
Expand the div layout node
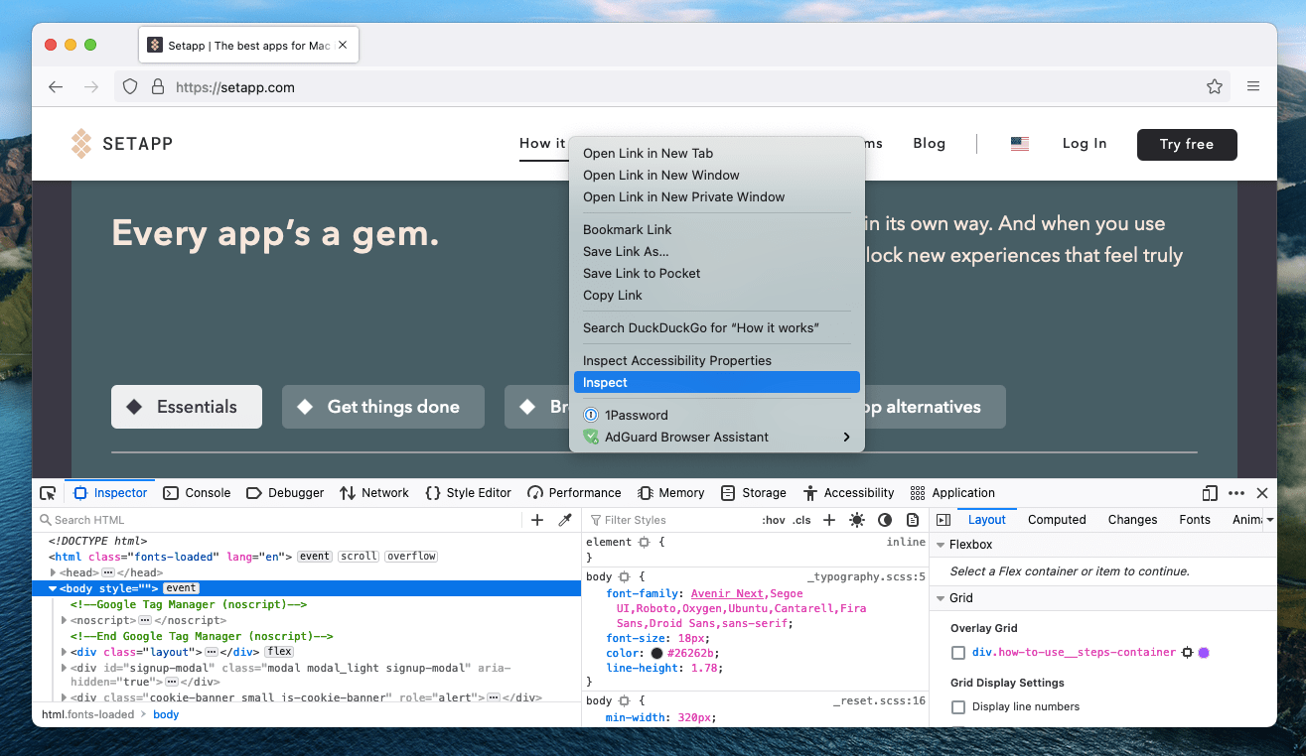click(65, 652)
